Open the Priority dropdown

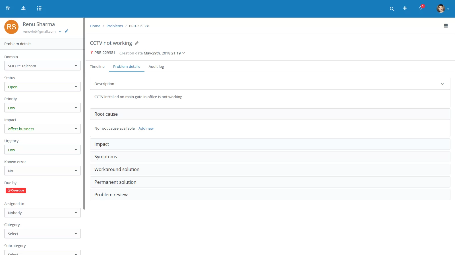[42, 108]
